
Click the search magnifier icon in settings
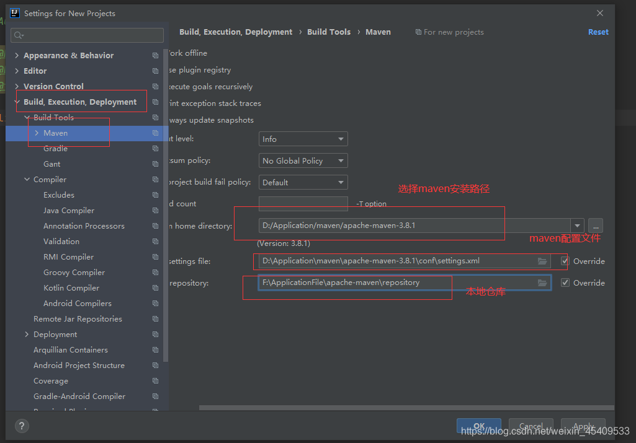19,36
